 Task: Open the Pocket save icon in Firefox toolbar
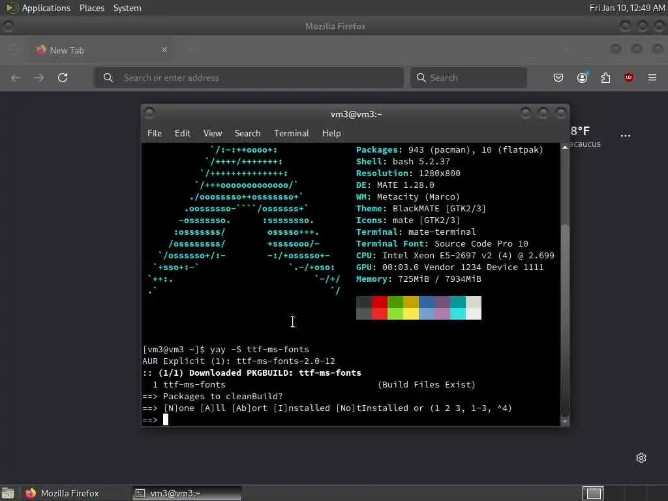(x=558, y=78)
